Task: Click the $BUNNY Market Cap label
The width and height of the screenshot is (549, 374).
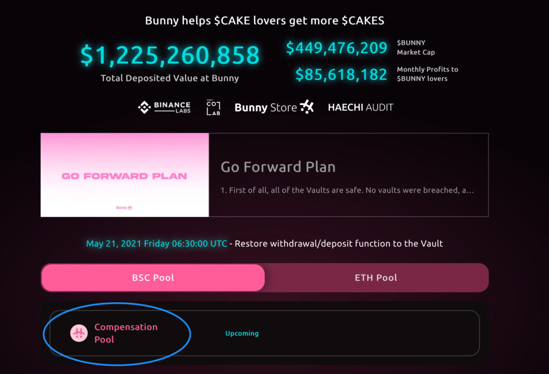Action: (x=416, y=48)
